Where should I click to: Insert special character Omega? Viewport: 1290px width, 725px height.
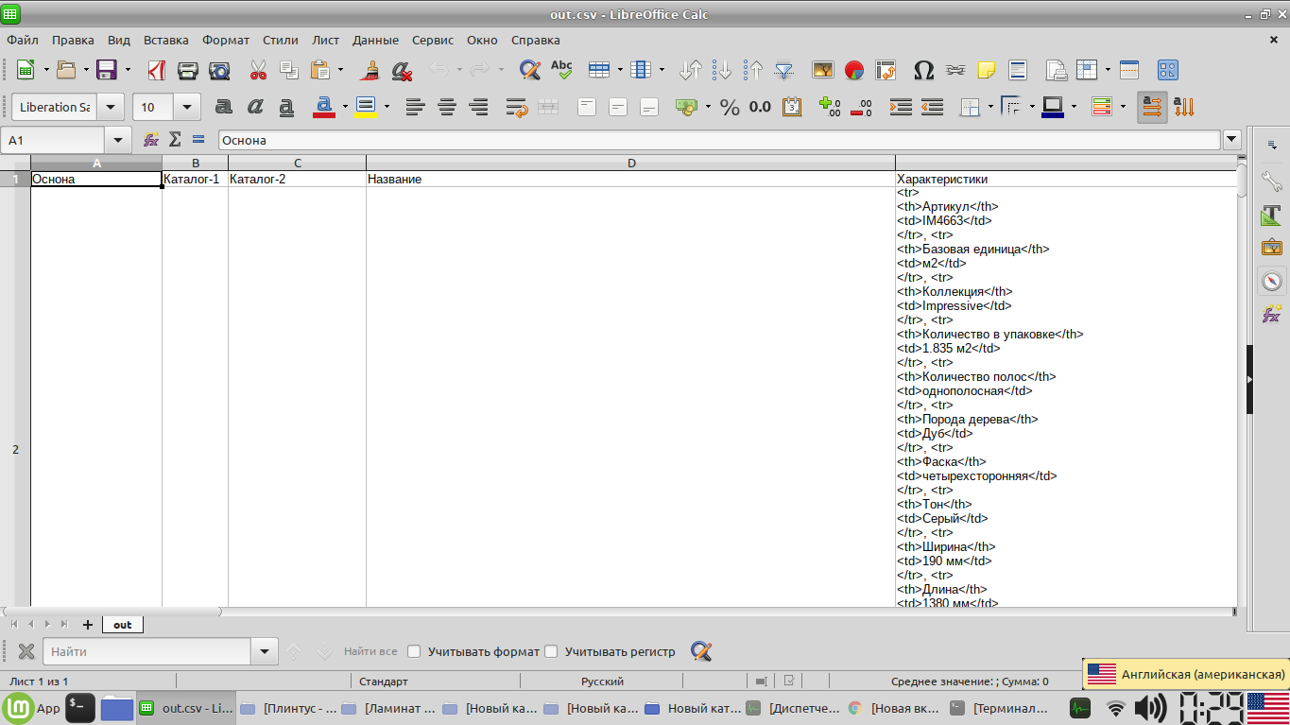pos(924,70)
